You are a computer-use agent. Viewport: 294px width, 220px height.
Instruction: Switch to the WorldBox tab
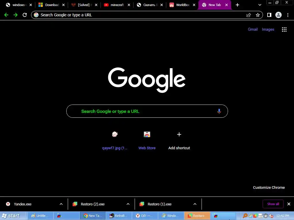pyautogui.click(x=182, y=5)
